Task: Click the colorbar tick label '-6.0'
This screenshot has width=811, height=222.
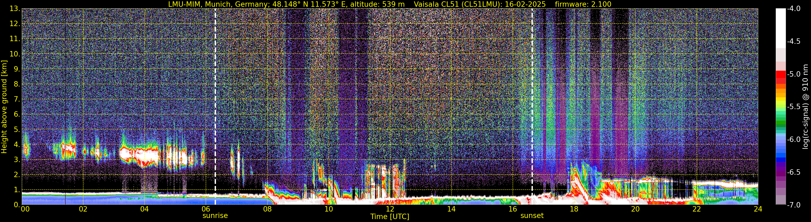Action: tap(793, 139)
